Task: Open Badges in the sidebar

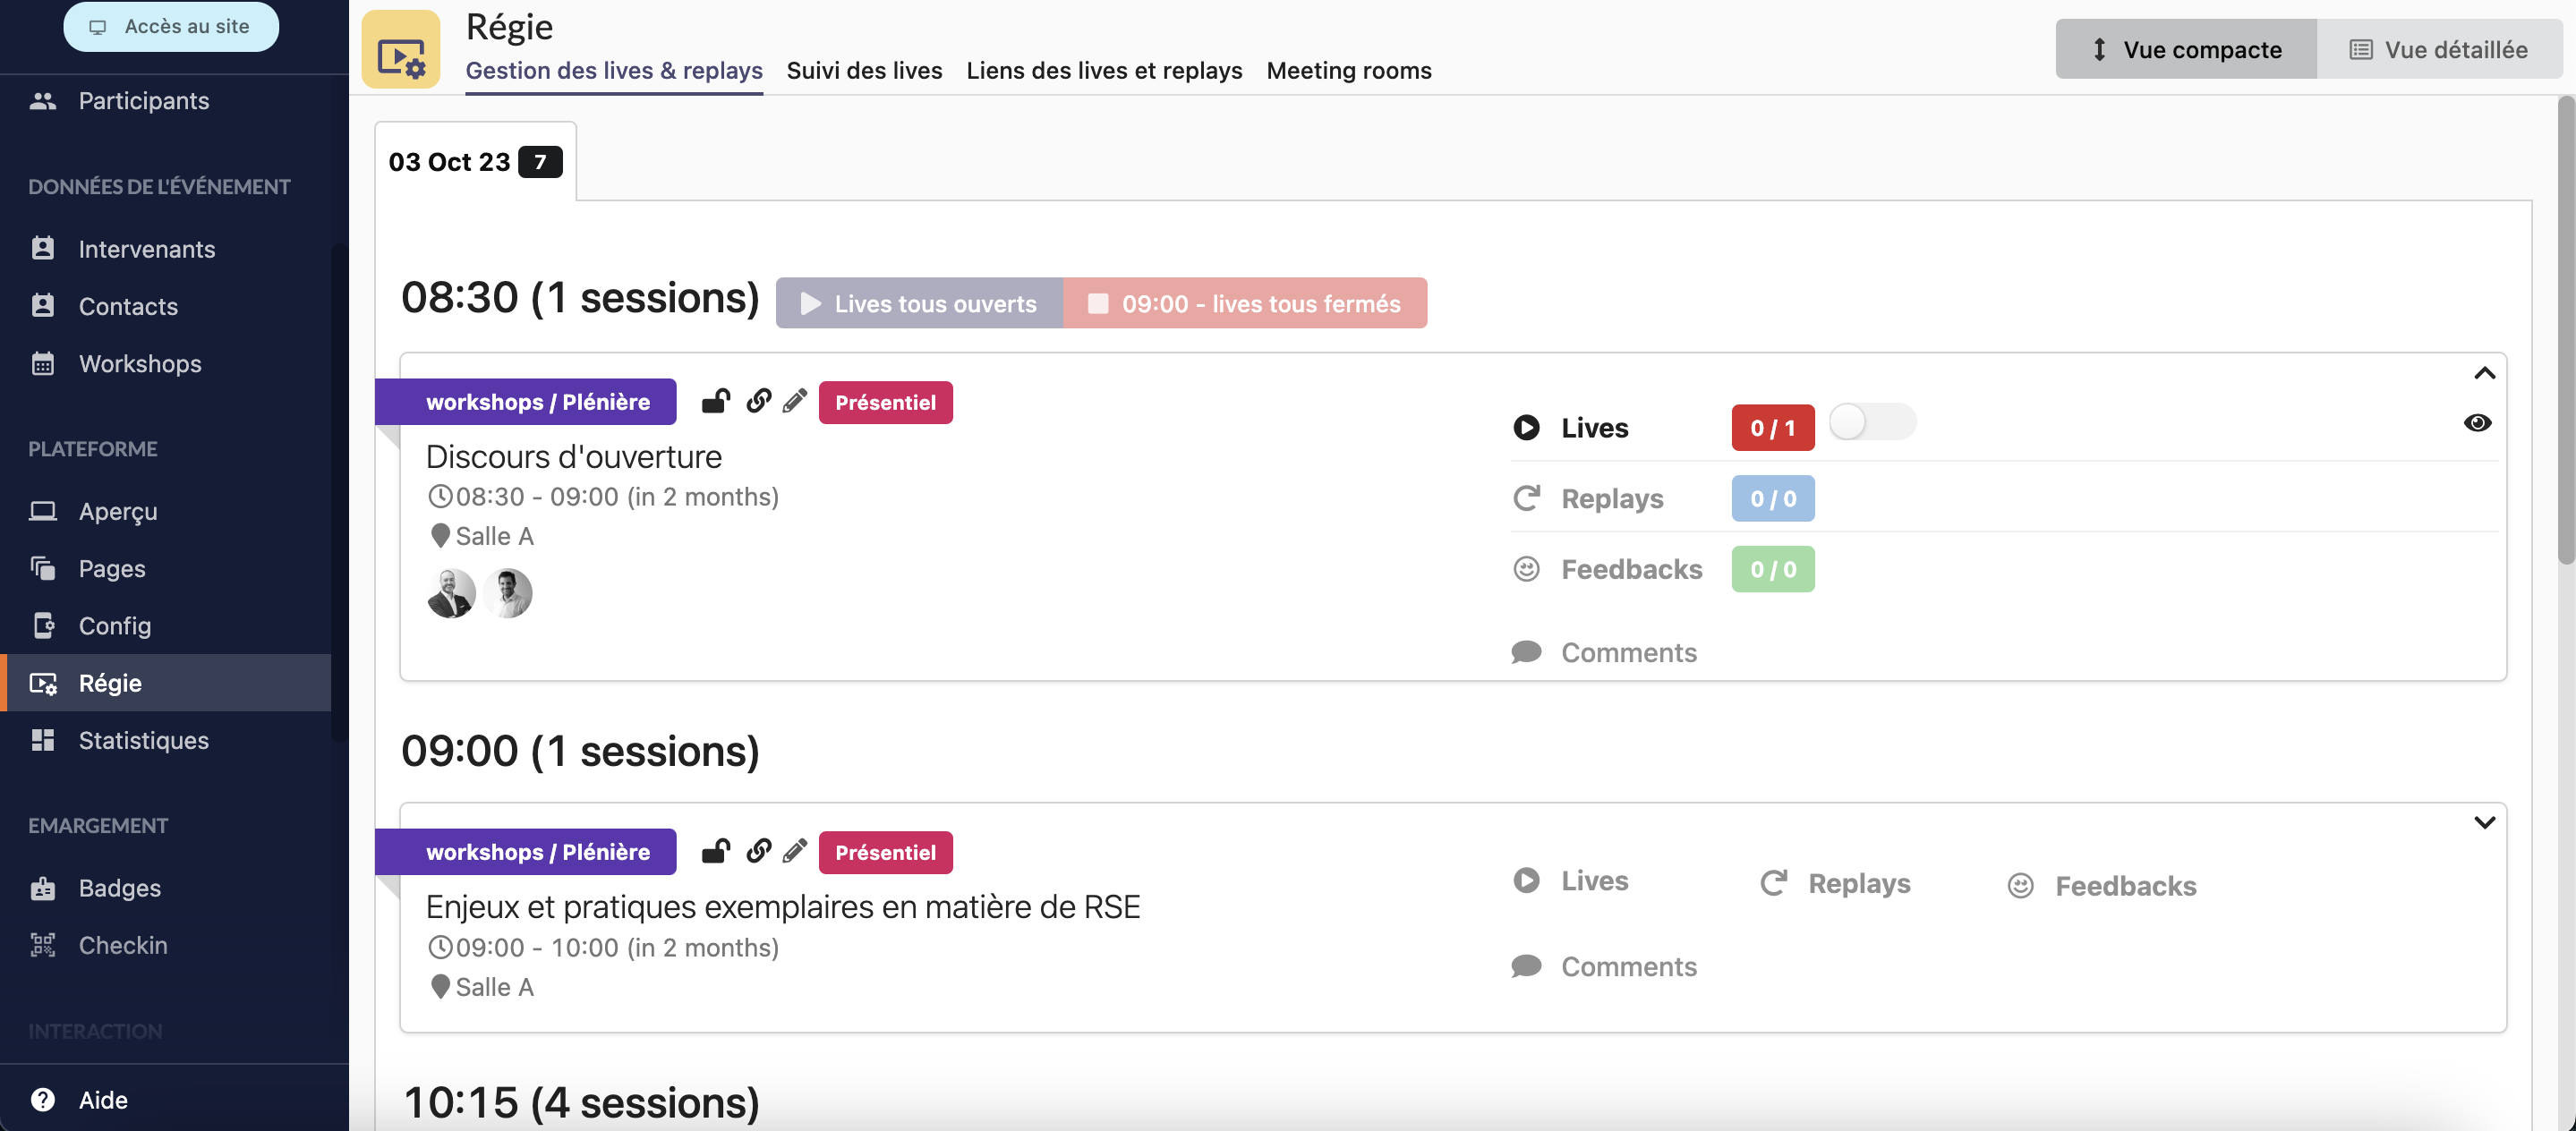Action: (x=119, y=888)
